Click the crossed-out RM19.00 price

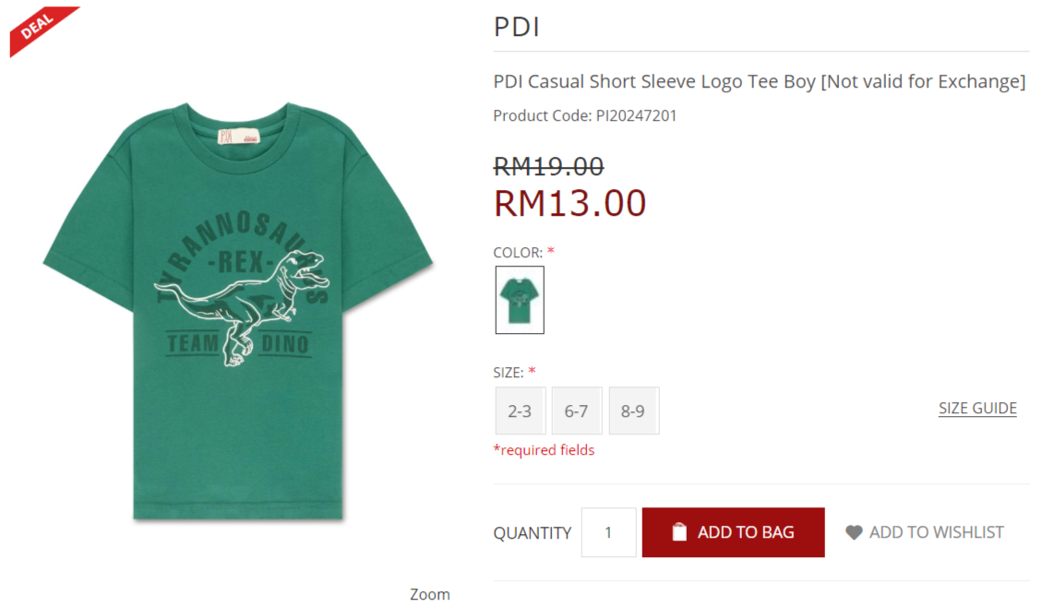(548, 166)
